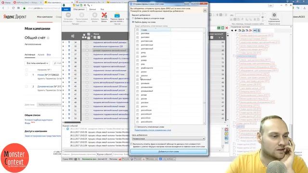The width and height of the screenshot is (308, 173).
Task: Click the gear icon Проверить подключение
Action: pos(274,15)
